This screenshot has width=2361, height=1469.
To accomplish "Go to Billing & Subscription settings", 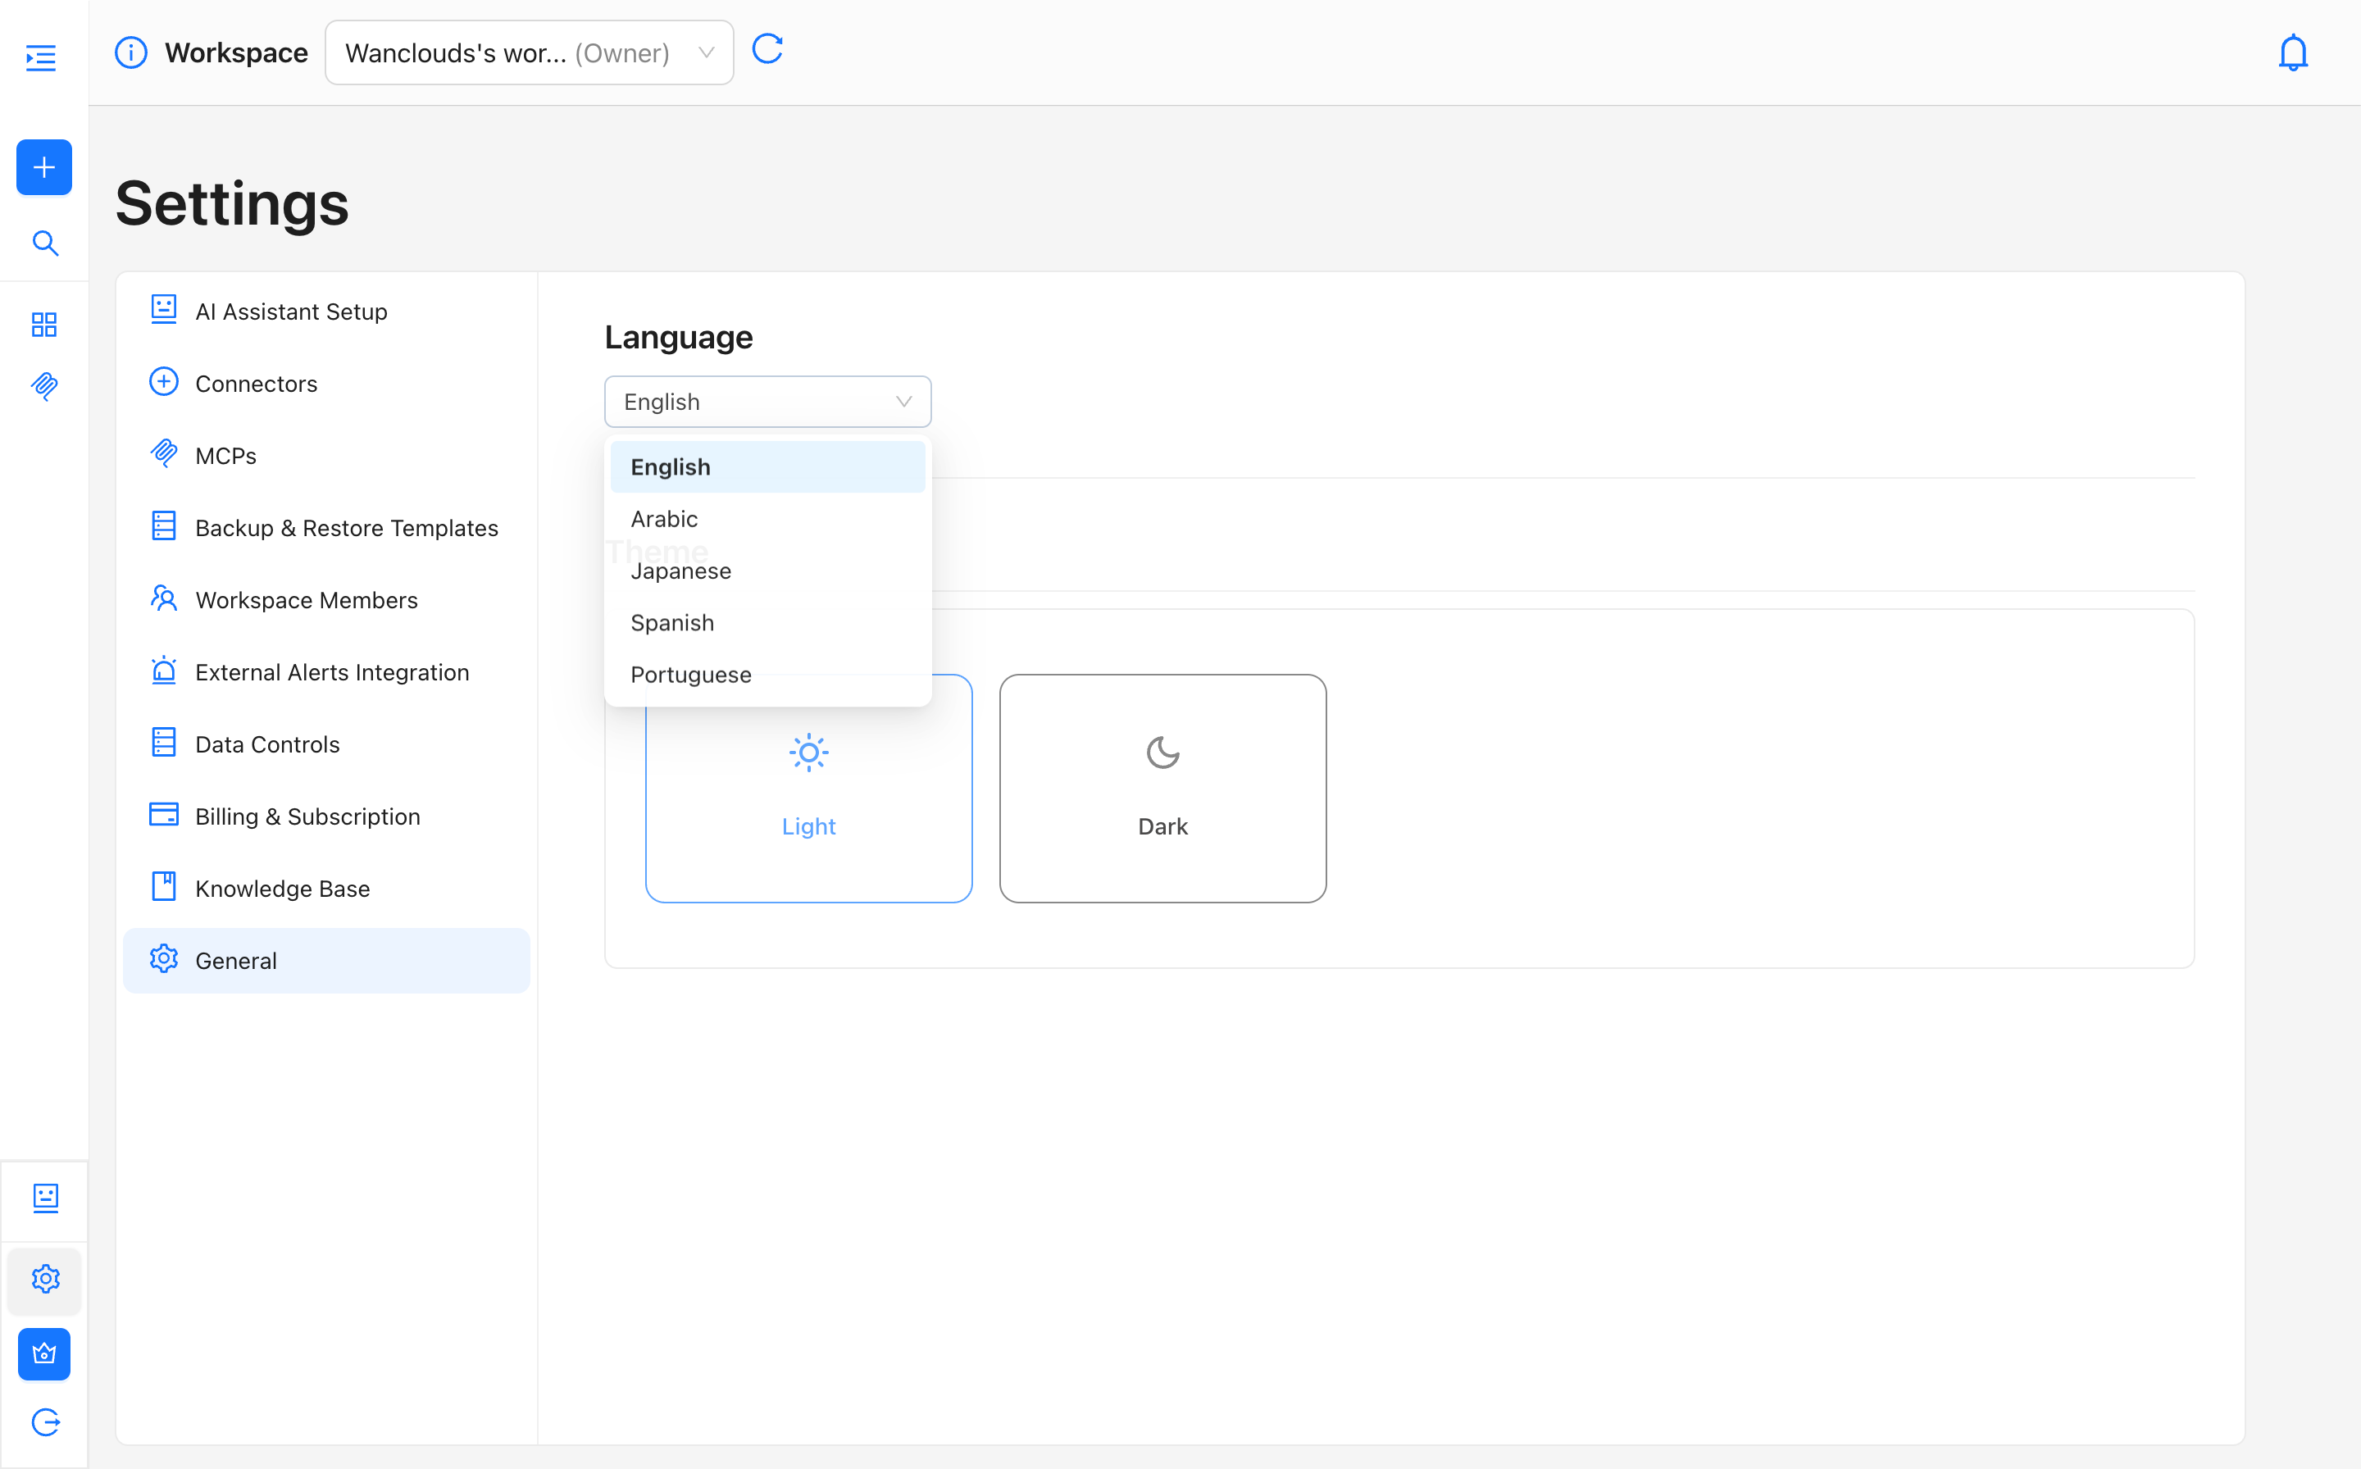I will point(307,816).
